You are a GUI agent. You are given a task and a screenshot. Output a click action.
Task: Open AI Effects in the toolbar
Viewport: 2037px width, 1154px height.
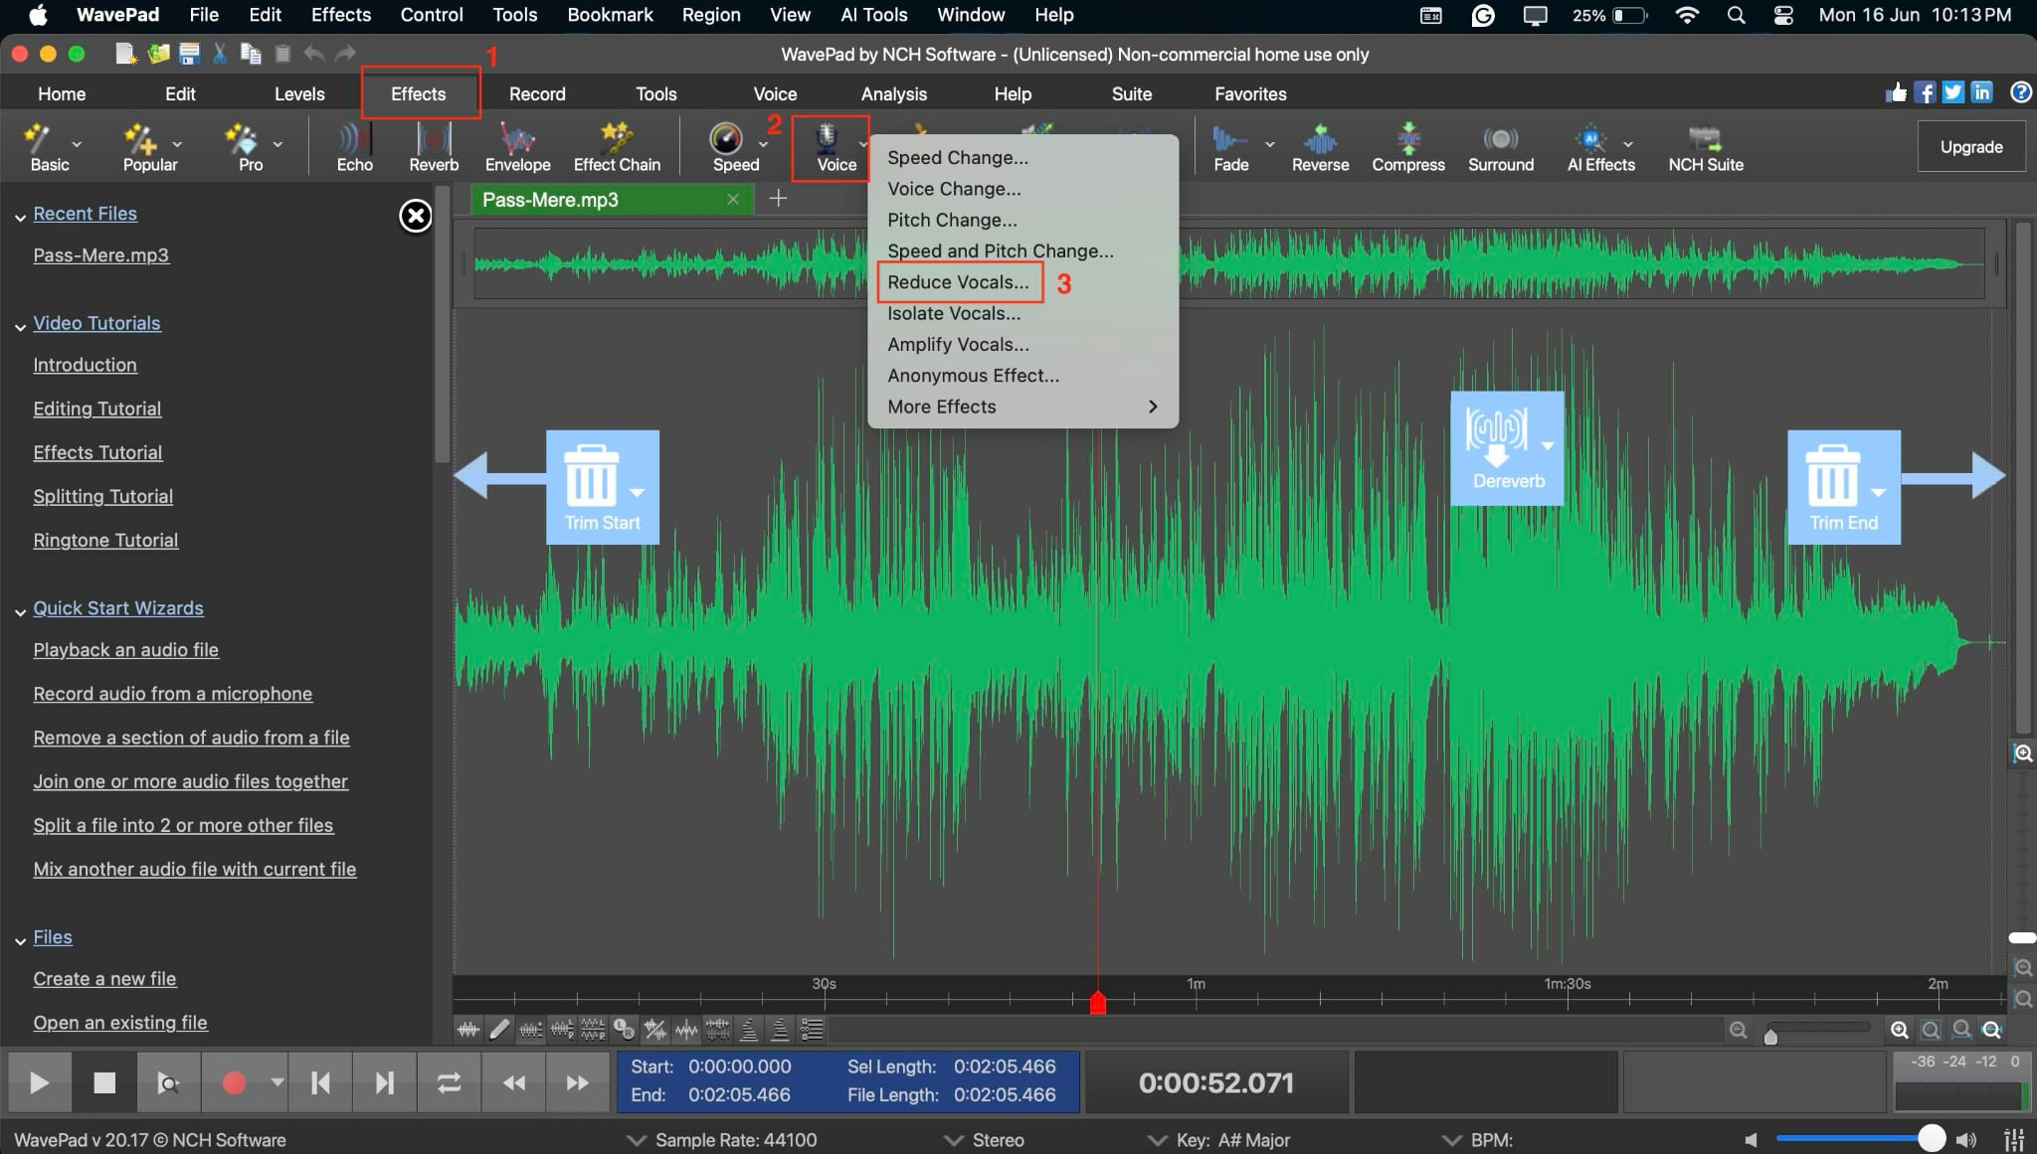1600,147
